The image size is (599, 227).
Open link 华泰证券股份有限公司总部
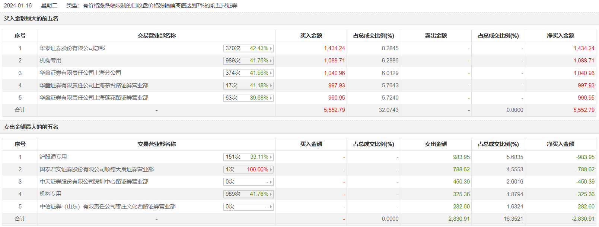tap(72, 48)
